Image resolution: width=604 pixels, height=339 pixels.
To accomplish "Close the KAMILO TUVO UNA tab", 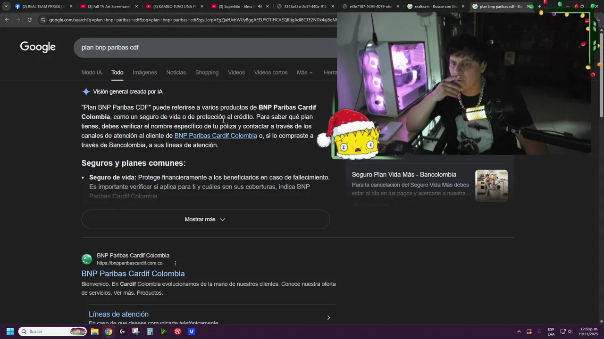I will point(202,7).
